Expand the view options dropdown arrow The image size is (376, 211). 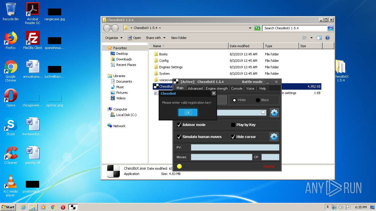[311, 38]
